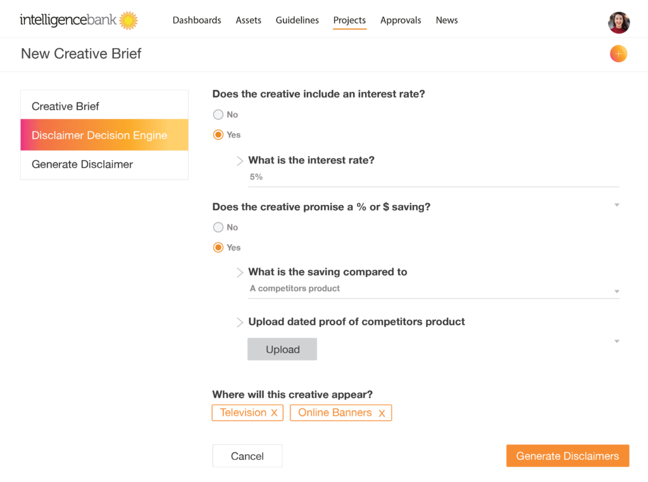This screenshot has height=482, width=648.
Task: Open the dropdown arrow next to the Upload section
Action: tap(616, 340)
